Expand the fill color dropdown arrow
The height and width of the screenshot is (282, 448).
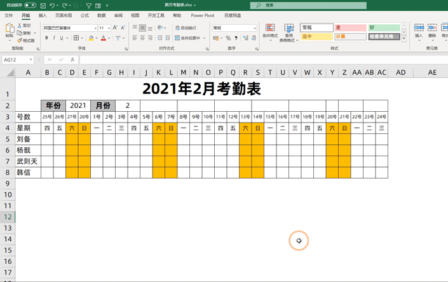click(97, 38)
